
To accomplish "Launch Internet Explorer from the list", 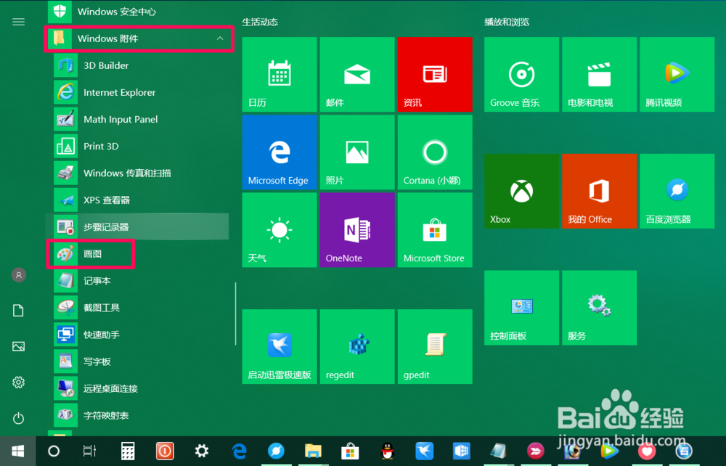I will [139, 93].
